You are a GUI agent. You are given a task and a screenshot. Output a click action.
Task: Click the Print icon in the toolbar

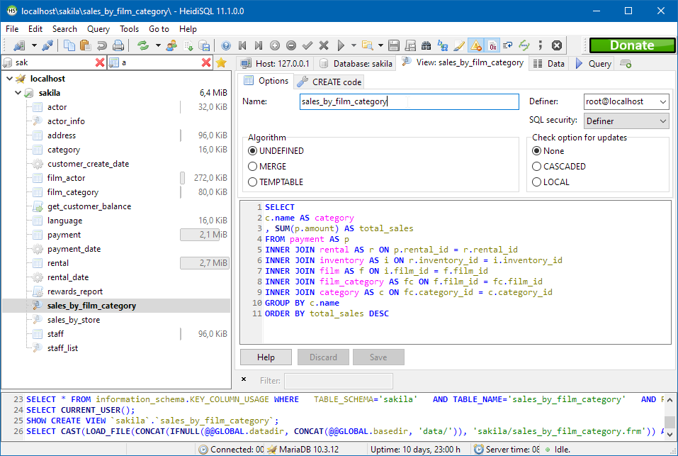coord(118,44)
